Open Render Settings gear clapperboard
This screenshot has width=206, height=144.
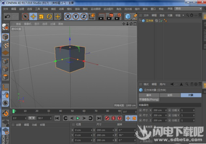(x=118, y=17)
